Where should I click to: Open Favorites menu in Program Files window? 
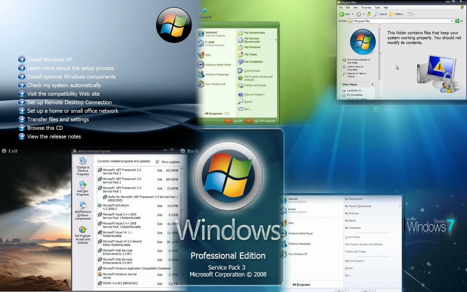point(366,7)
